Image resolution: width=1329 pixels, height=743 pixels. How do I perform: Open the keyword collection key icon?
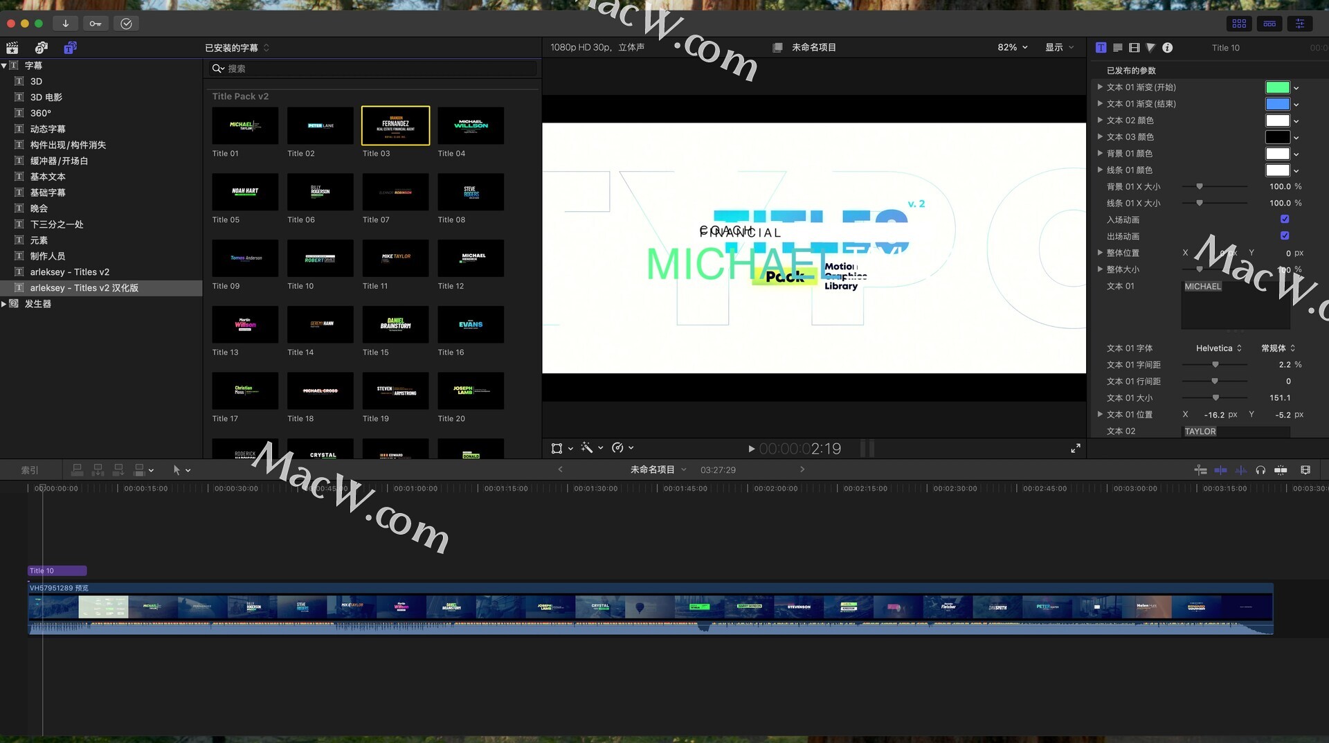point(96,24)
